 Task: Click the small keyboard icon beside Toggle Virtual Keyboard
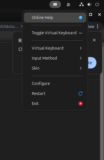81,33
